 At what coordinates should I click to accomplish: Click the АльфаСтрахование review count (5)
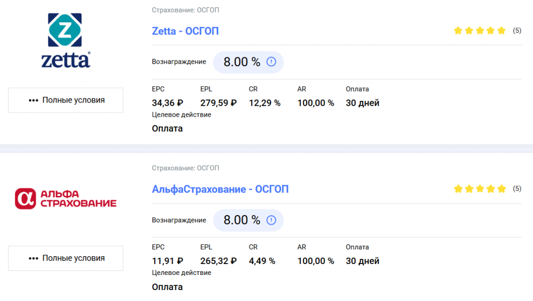[517, 189]
